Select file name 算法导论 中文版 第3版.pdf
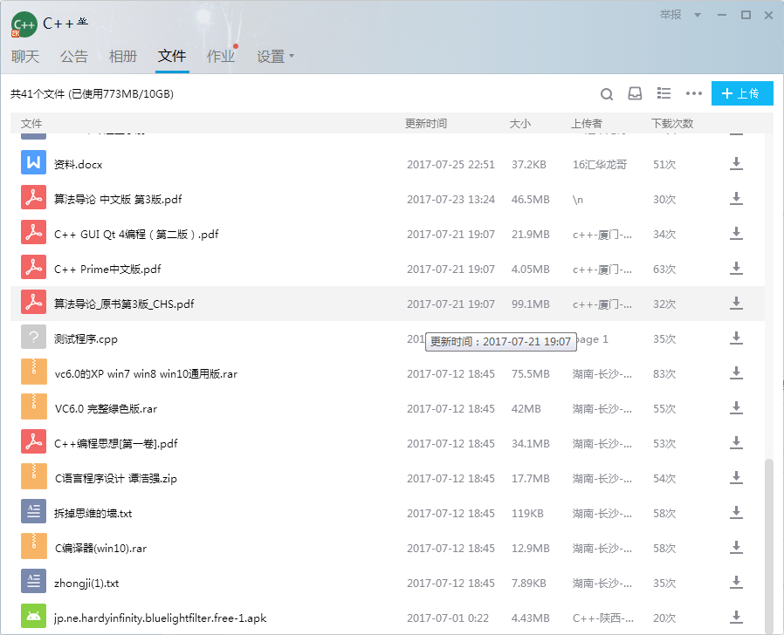 (118, 200)
